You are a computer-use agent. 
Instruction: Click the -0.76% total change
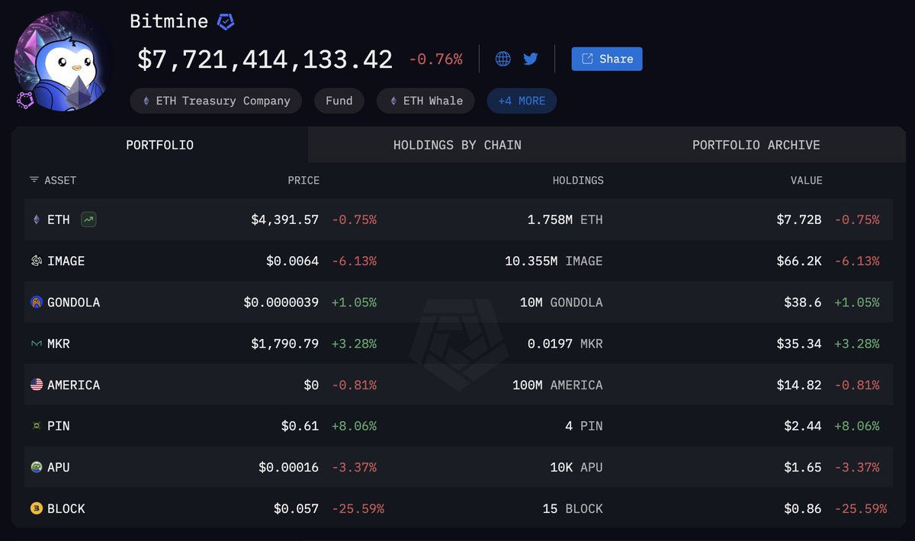click(x=435, y=59)
